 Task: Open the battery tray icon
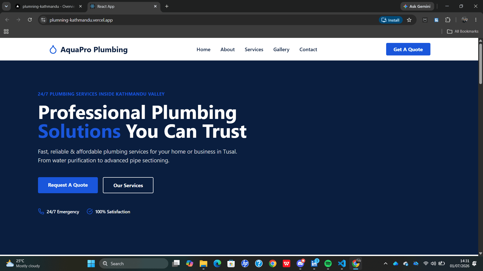coord(441,263)
